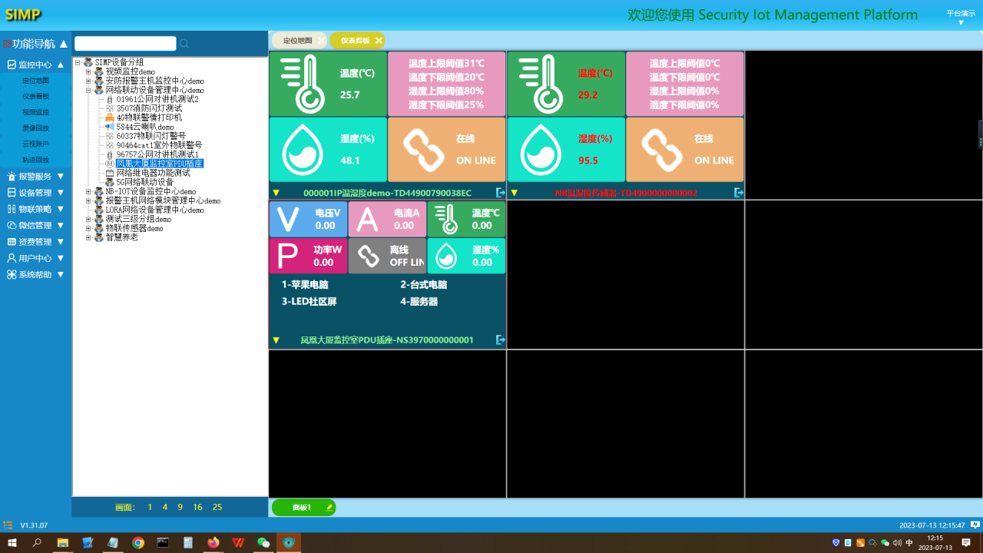Choose the 25-screen layout option
Viewport: 983px width, 553px height.
click(x=217, y=507)
